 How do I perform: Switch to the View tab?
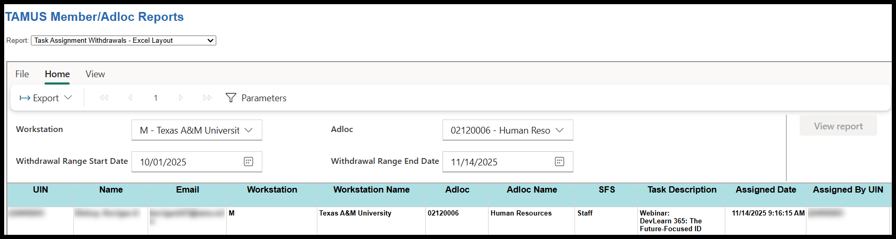(x=95, y=74)
